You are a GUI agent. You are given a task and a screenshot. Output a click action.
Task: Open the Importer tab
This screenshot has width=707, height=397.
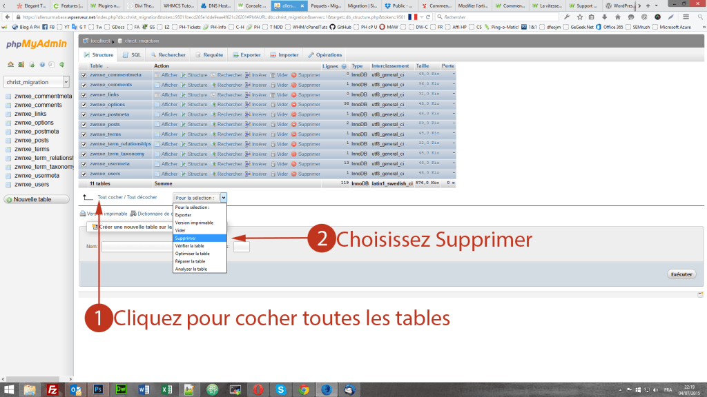point(284,55)
